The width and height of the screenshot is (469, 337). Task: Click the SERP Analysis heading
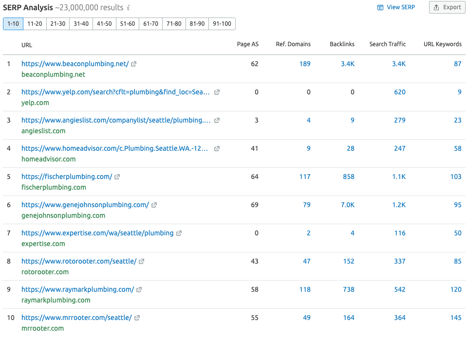point(28,7)
